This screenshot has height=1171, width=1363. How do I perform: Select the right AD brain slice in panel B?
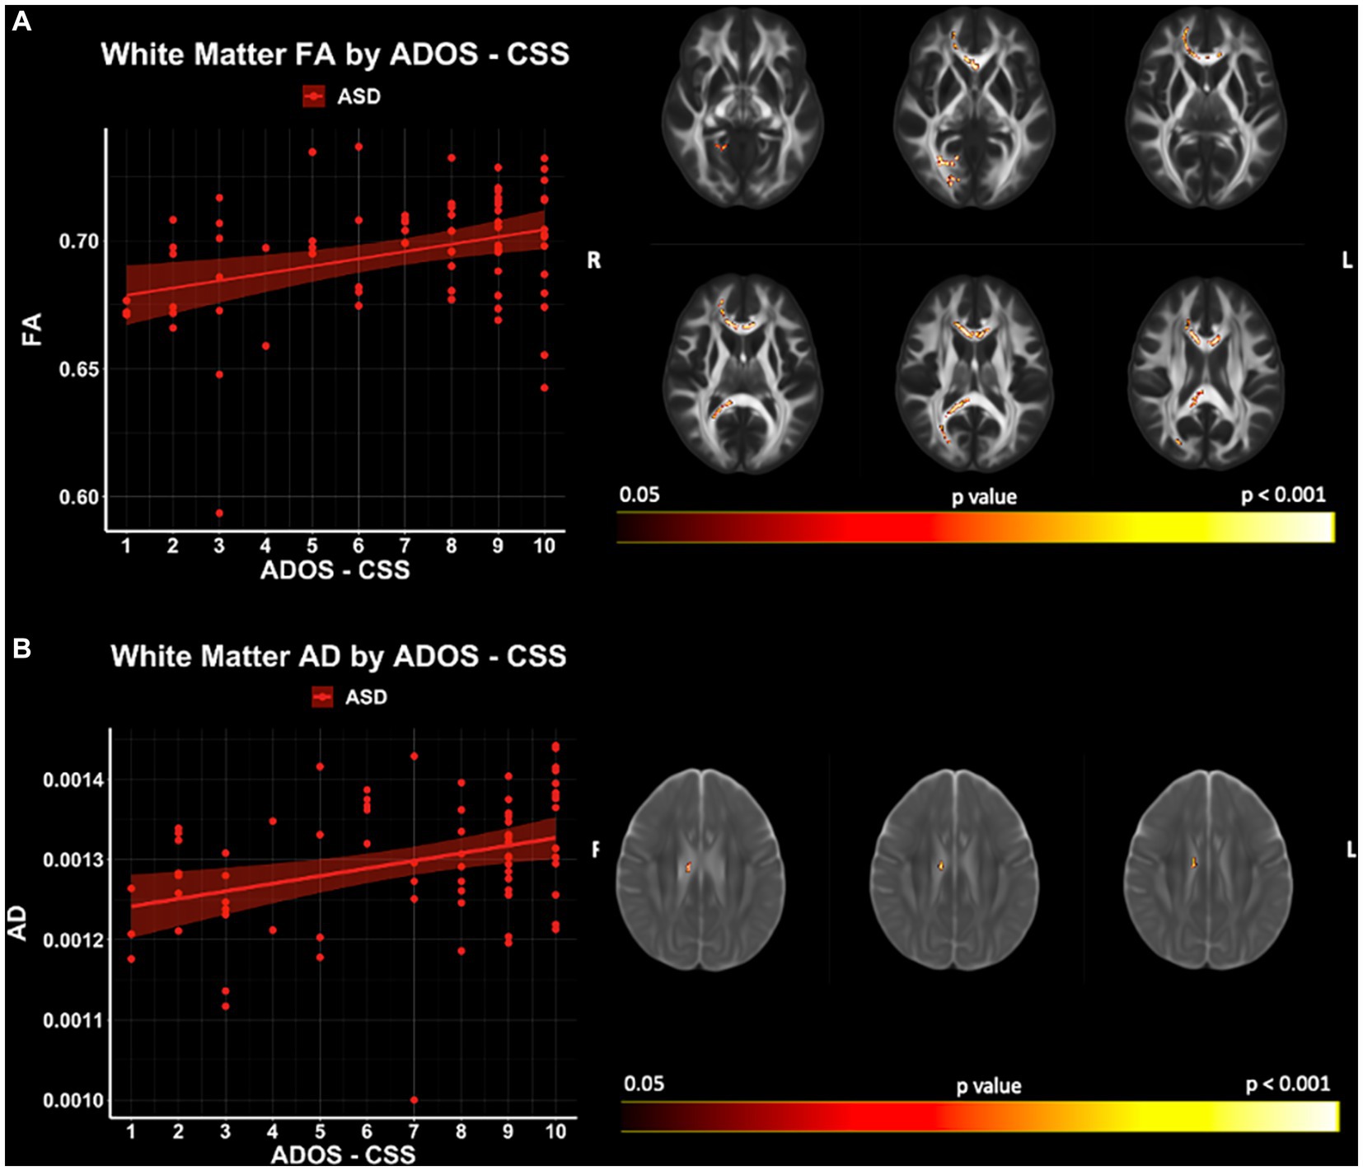click(x=1209, y=870)
